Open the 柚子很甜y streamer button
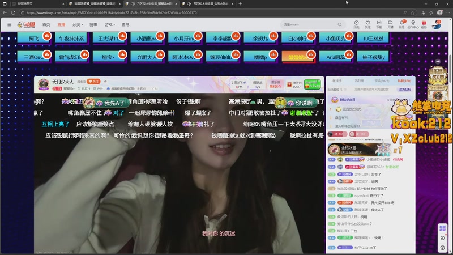 (x=373, y=57)
